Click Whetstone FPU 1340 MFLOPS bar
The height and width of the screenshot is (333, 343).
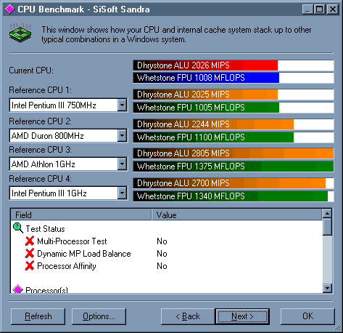(x=234, y=196)
